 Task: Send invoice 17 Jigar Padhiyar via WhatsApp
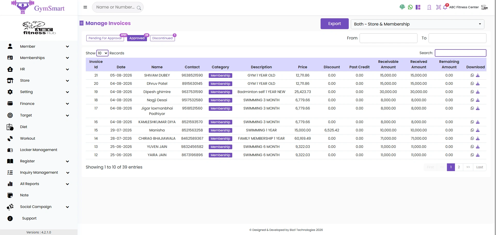click(x=472, y=108)
